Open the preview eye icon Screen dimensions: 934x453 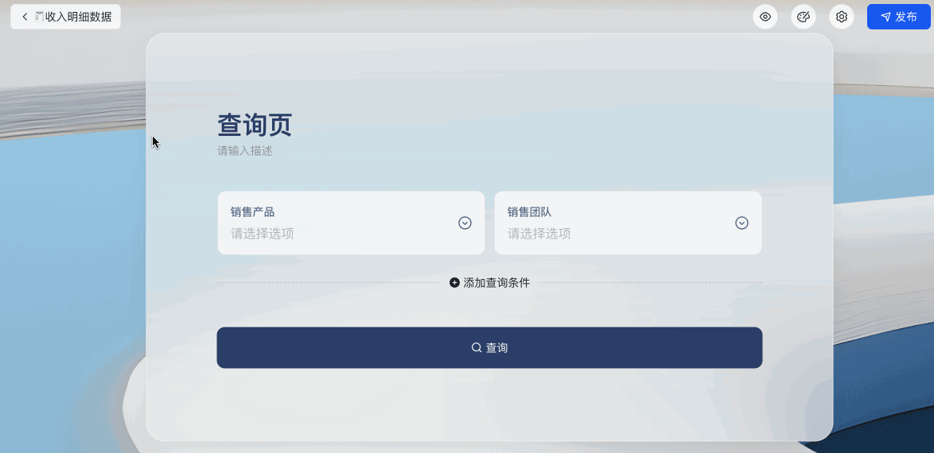(x=765, y=17)
